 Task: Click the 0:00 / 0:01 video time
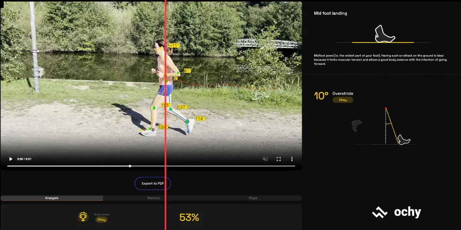click(x=24, y=159)
